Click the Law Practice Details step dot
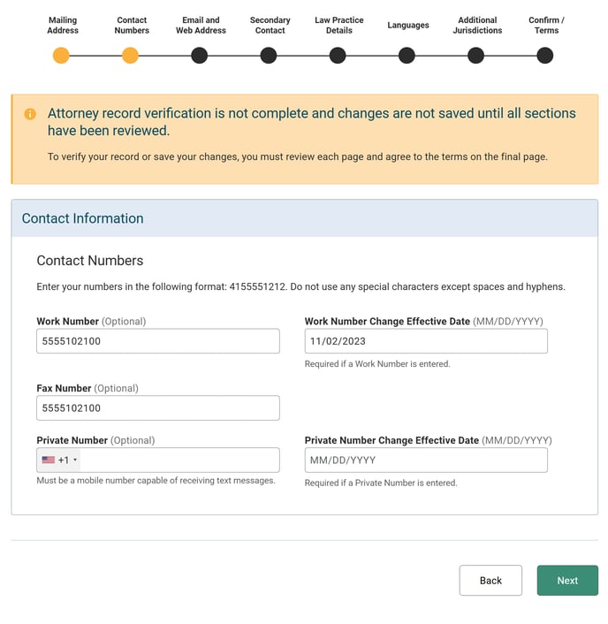This screenshot has width=608, height=624. click(x=338, y=56)
